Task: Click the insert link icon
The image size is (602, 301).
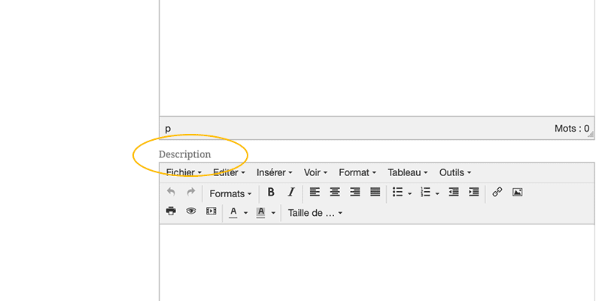Action: (497, 193)
